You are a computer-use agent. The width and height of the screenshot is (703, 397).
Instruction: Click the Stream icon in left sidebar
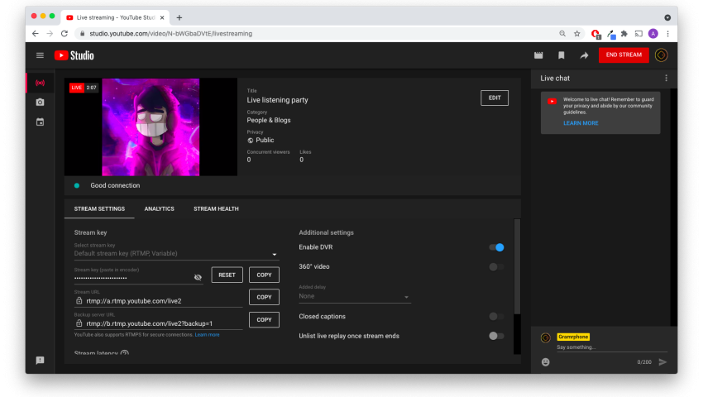[x=40, y=83]
